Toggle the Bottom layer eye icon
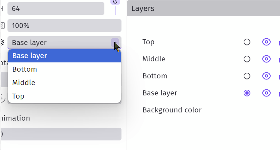This screenshot has width=280, height=150. tap(266, 76)
